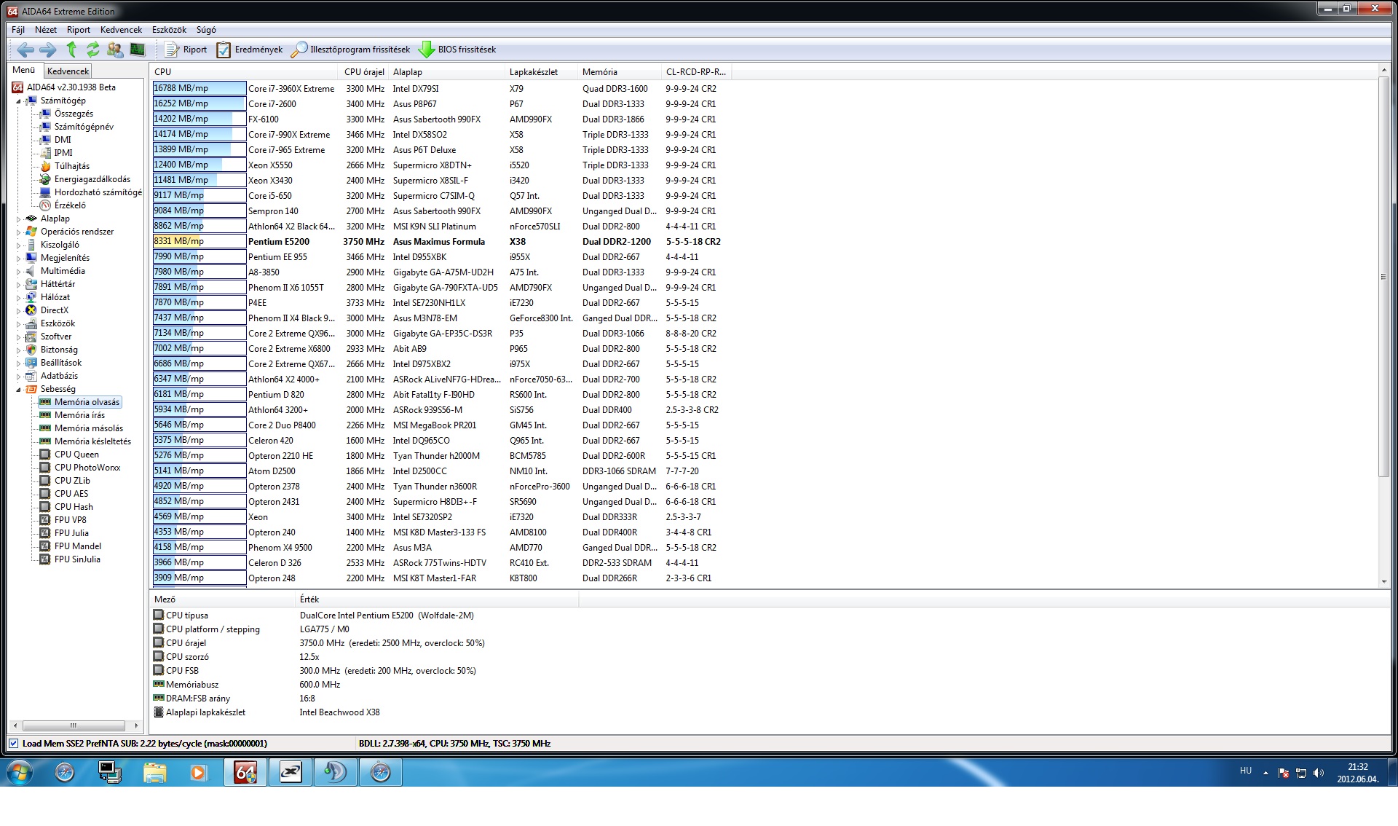Viewport: 1398px width, 826px height.
Task: Click the Biztonság shield icon
Action: point(31,350)
